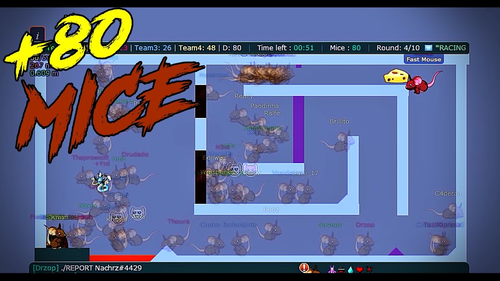Select player name Suzi_17
The width and height of the screenshot is (500, 281).
tap(305, 173)
